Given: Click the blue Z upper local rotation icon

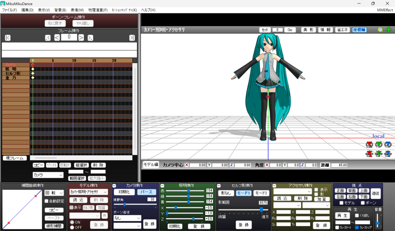Looking at the screenshot, I should coord(388,144).
